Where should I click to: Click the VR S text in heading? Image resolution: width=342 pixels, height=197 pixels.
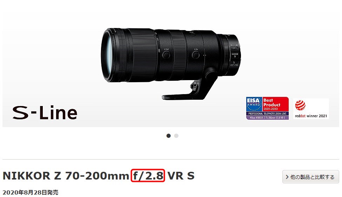click(181, 176)
